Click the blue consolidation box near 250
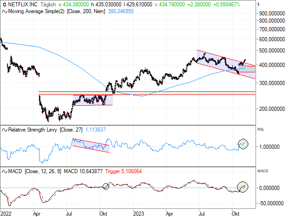The width and height of the screenshot is (290, 217). (92, 100)
